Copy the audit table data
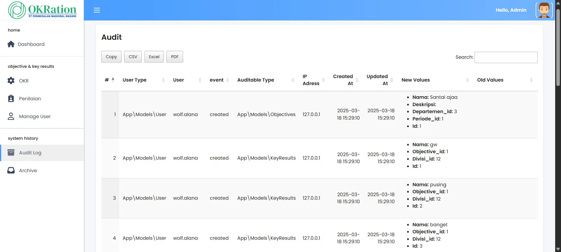This screenshot has height=252, width=561. click(x=111, y=57)
